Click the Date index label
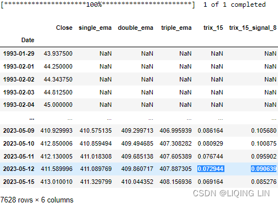The width and height of the screenshot is (278, 203). point(28,40)
